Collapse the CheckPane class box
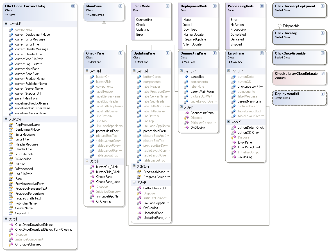Screen dimensions: 329x252 120,53
